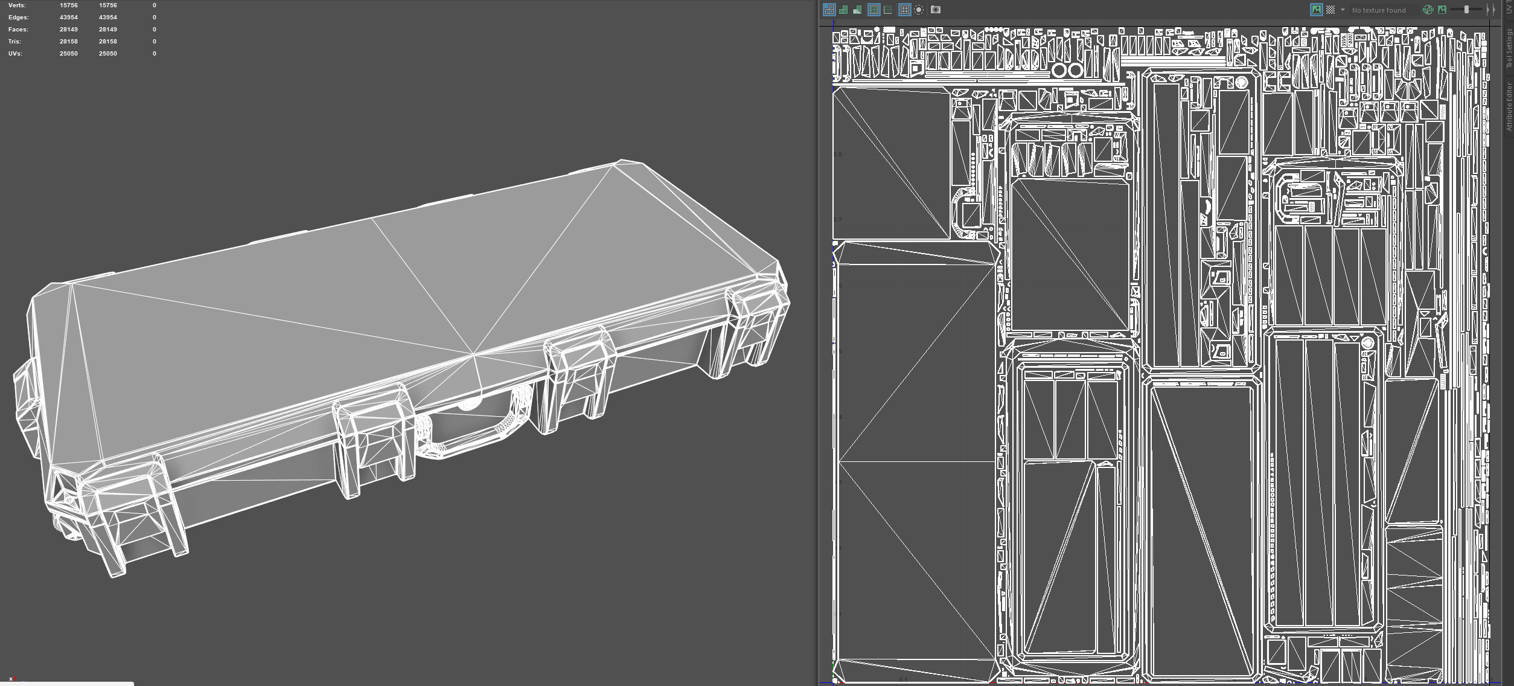Select the large top-left UV shell
This screenshot has height=686, width=1514.
[892, 163]
